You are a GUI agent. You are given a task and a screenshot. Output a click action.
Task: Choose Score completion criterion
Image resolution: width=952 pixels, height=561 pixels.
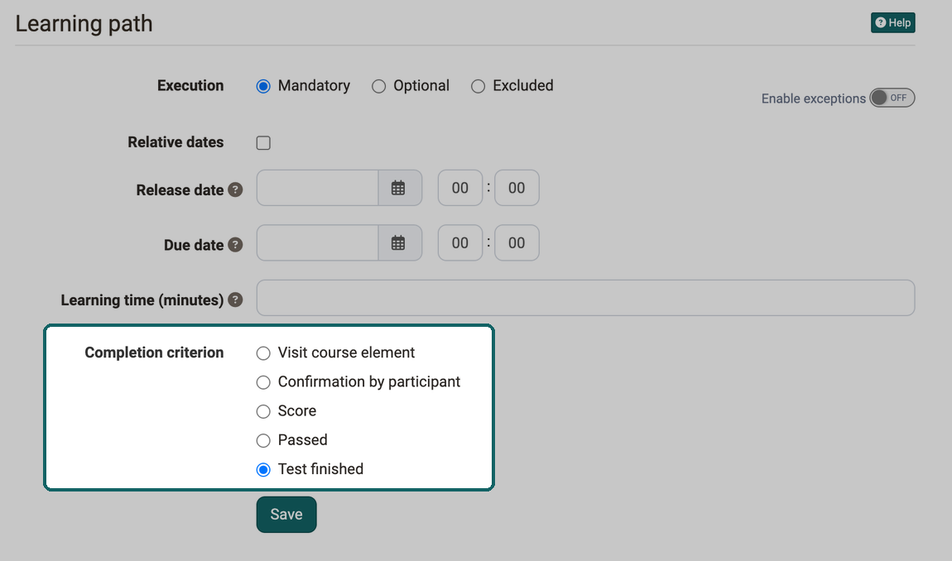click(263, 411)
